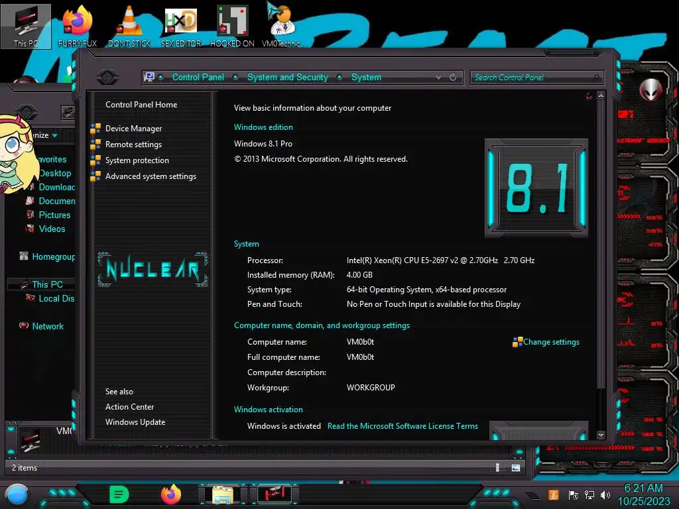Switch Explorer to details view icon
The width and height of the screenshot is (679, 509).
497,467
